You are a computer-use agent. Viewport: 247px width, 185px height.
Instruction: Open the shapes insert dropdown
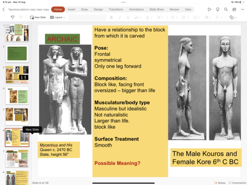coord(233,17)
